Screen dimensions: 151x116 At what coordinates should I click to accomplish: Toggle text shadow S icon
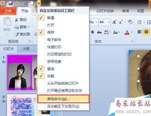pyautogui.click(x=92, y=32)
